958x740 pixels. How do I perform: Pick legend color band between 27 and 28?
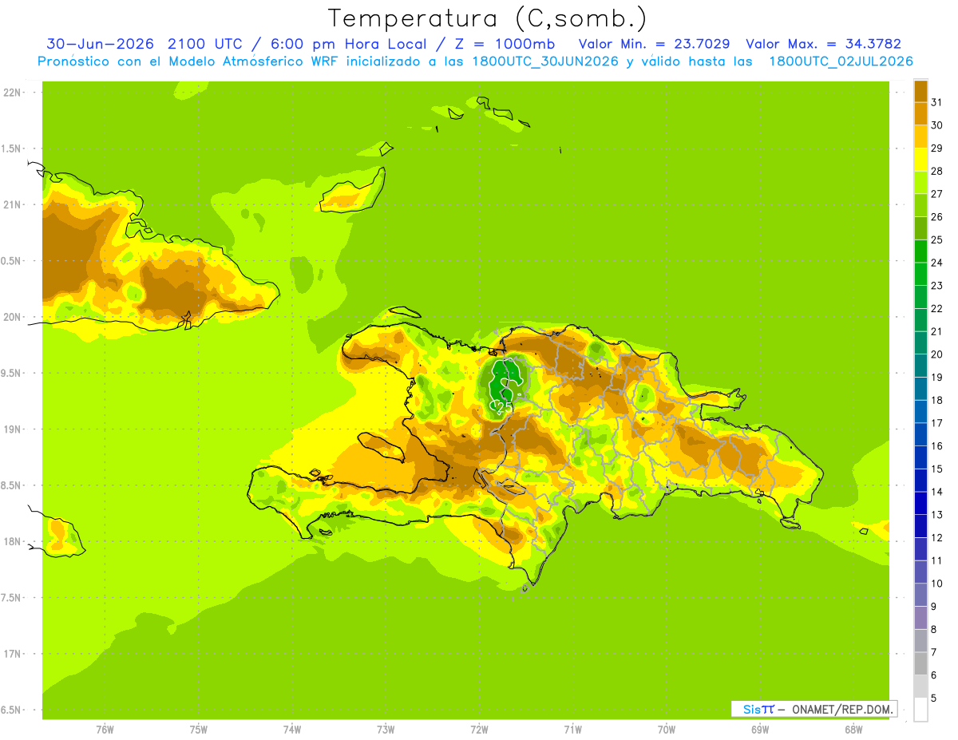920,182
